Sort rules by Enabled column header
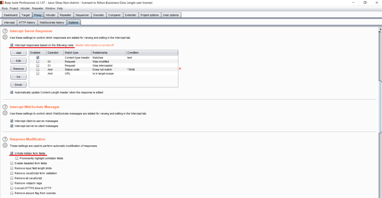Screen dimensions: 382x198 point(38,53)
